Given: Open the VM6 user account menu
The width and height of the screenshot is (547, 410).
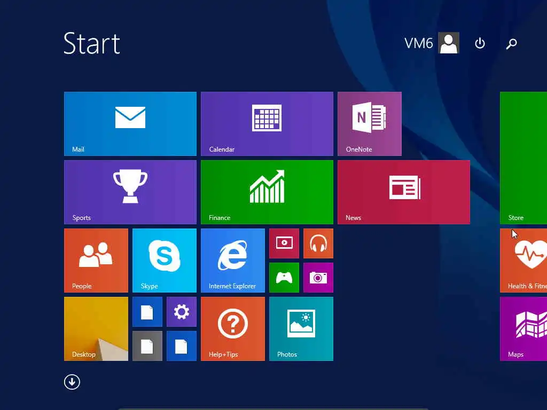Looking at the screenshot, I should tap(432, 43).
